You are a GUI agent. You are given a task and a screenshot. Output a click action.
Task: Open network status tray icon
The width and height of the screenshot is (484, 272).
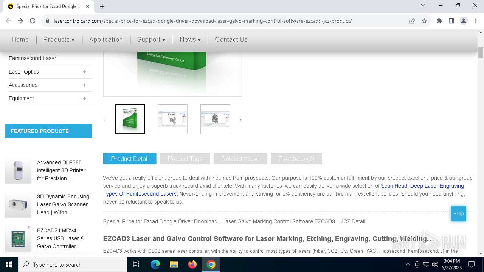point(426,264)
